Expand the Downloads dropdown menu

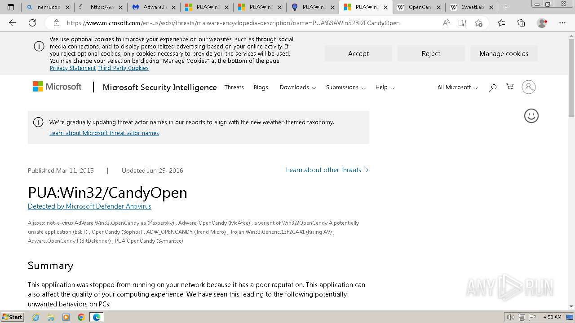[298, 87]
